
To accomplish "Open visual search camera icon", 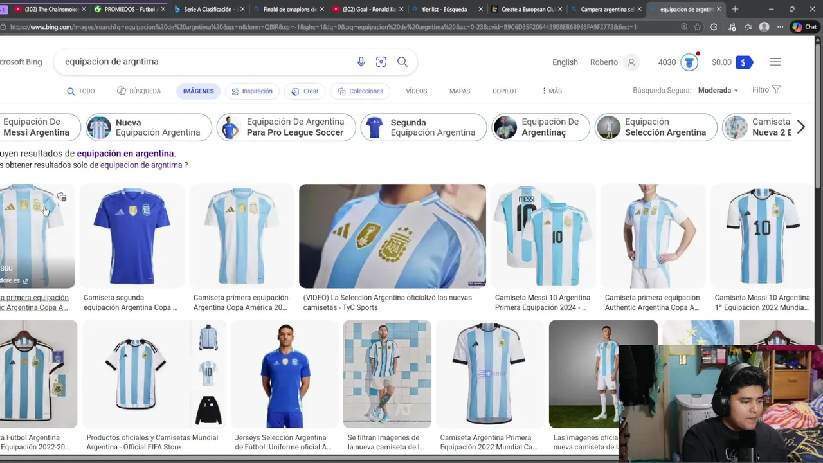I will [381, 62].
